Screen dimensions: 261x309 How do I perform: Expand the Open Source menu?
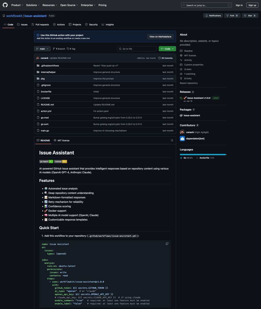69,5
